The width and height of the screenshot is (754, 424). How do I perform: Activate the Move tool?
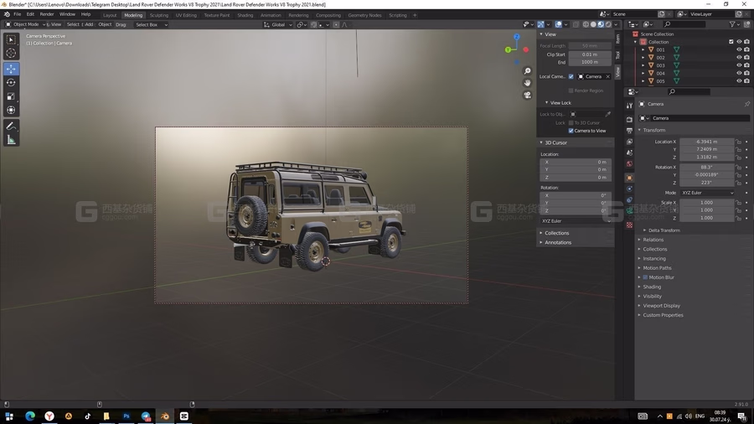(11, 69)
